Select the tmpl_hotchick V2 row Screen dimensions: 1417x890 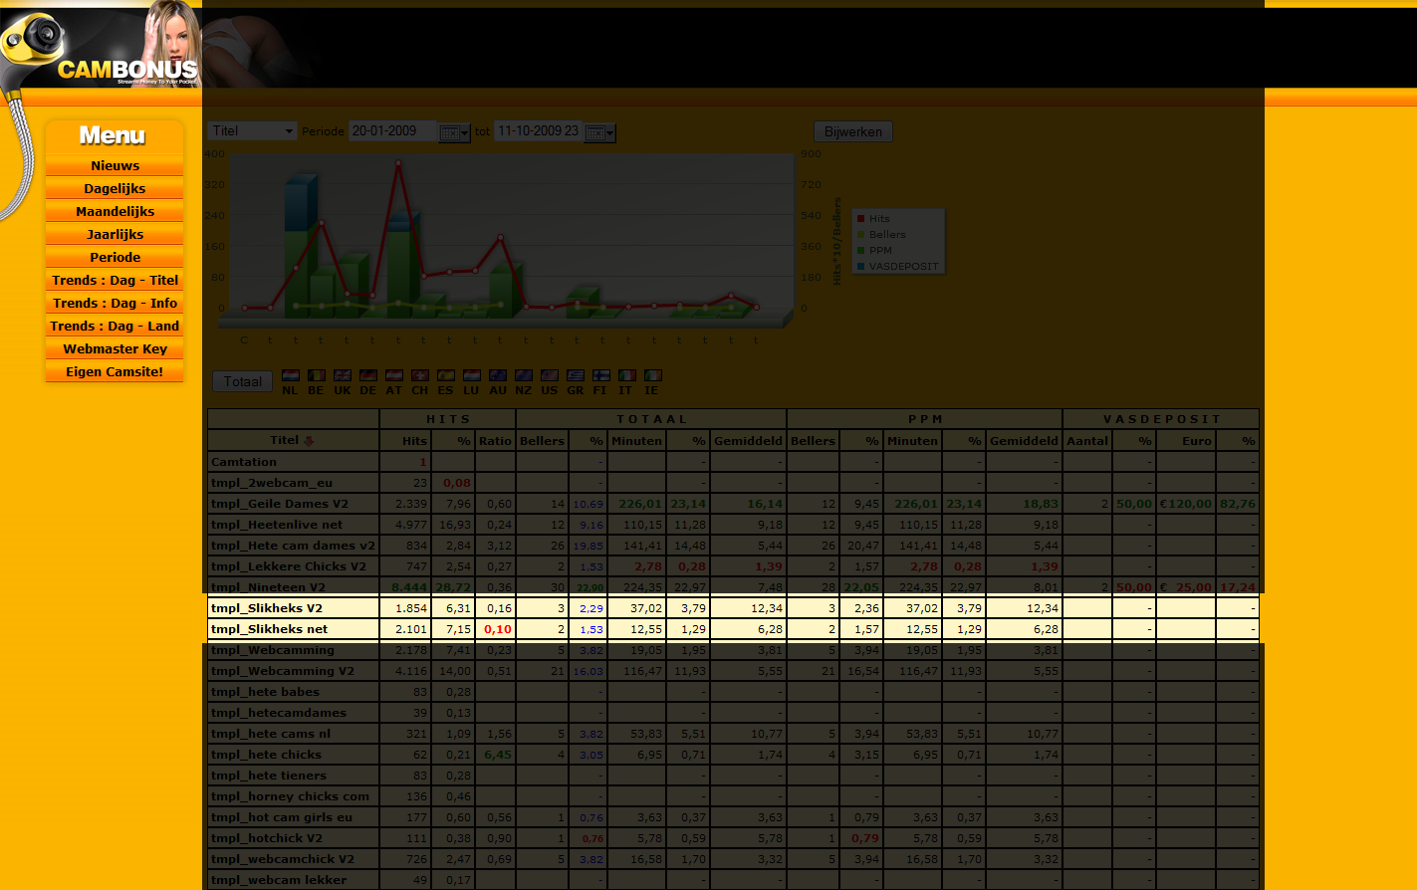(733, 838)
